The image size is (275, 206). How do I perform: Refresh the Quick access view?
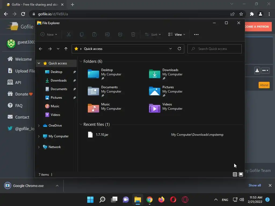tap(179, 49)
